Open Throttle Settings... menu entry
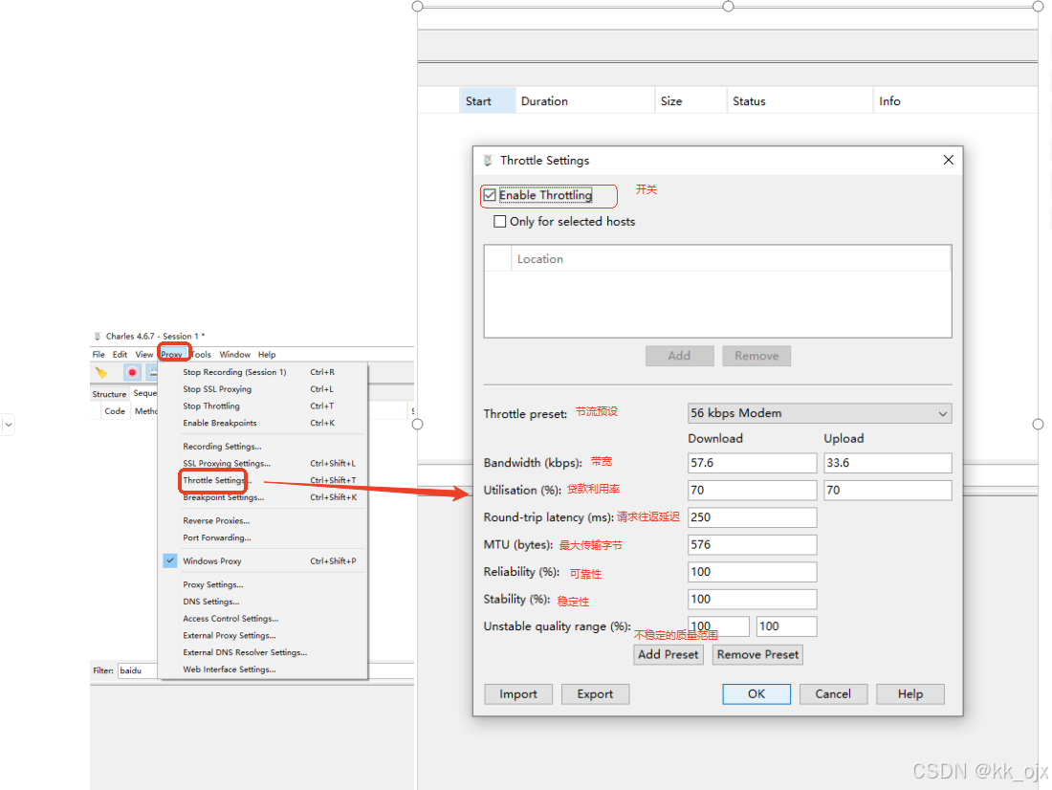This screenshot has height=790, width=1052. pos(262,480)
